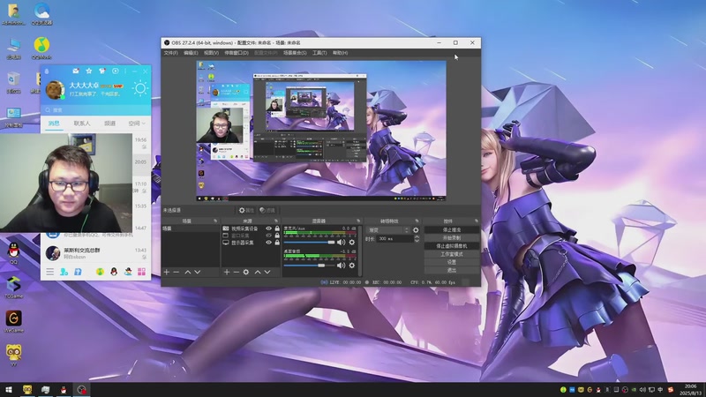This screenshot has width=706, height=397.
Task: Click the QQ search field
Action: 95,109
